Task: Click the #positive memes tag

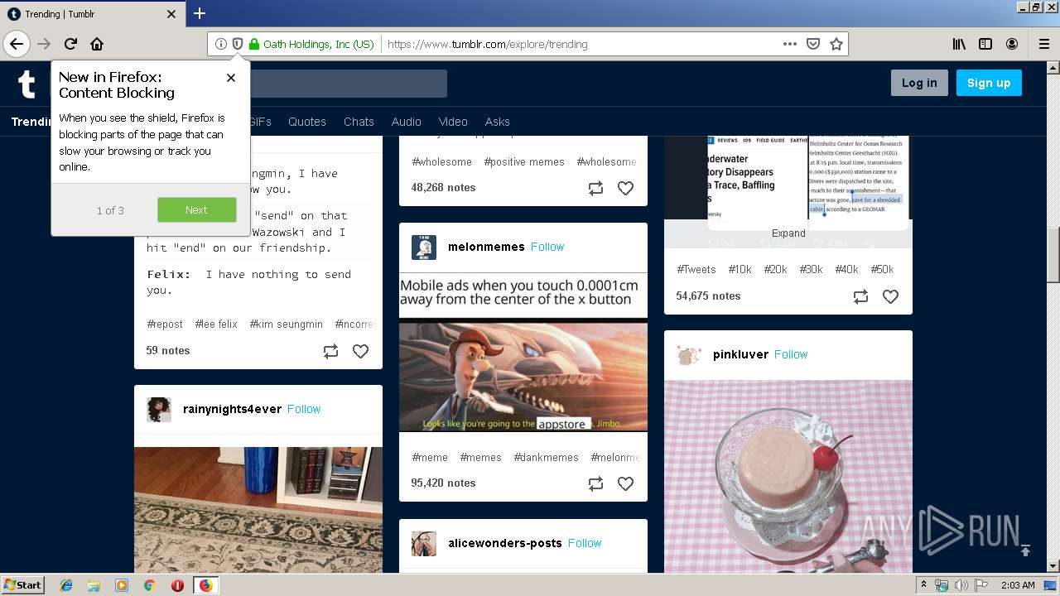Action: click(x=524, y=162)
